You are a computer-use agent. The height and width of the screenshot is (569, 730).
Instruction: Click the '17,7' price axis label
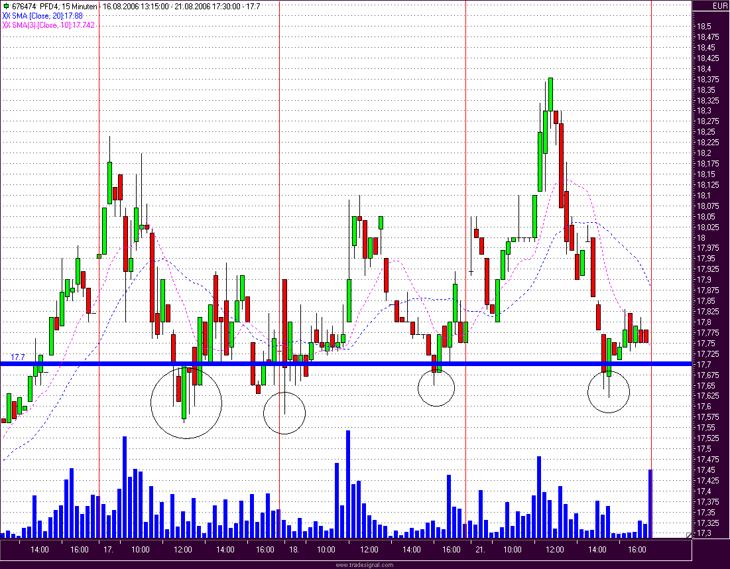pos(703,365)
